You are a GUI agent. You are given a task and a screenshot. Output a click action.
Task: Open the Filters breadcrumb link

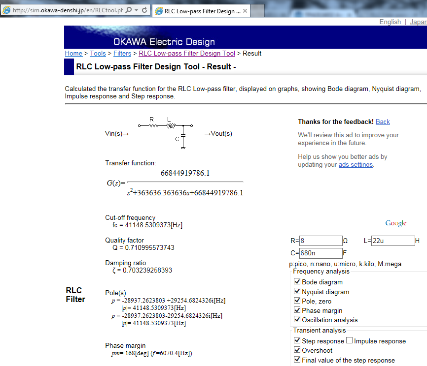pos(122,53)
